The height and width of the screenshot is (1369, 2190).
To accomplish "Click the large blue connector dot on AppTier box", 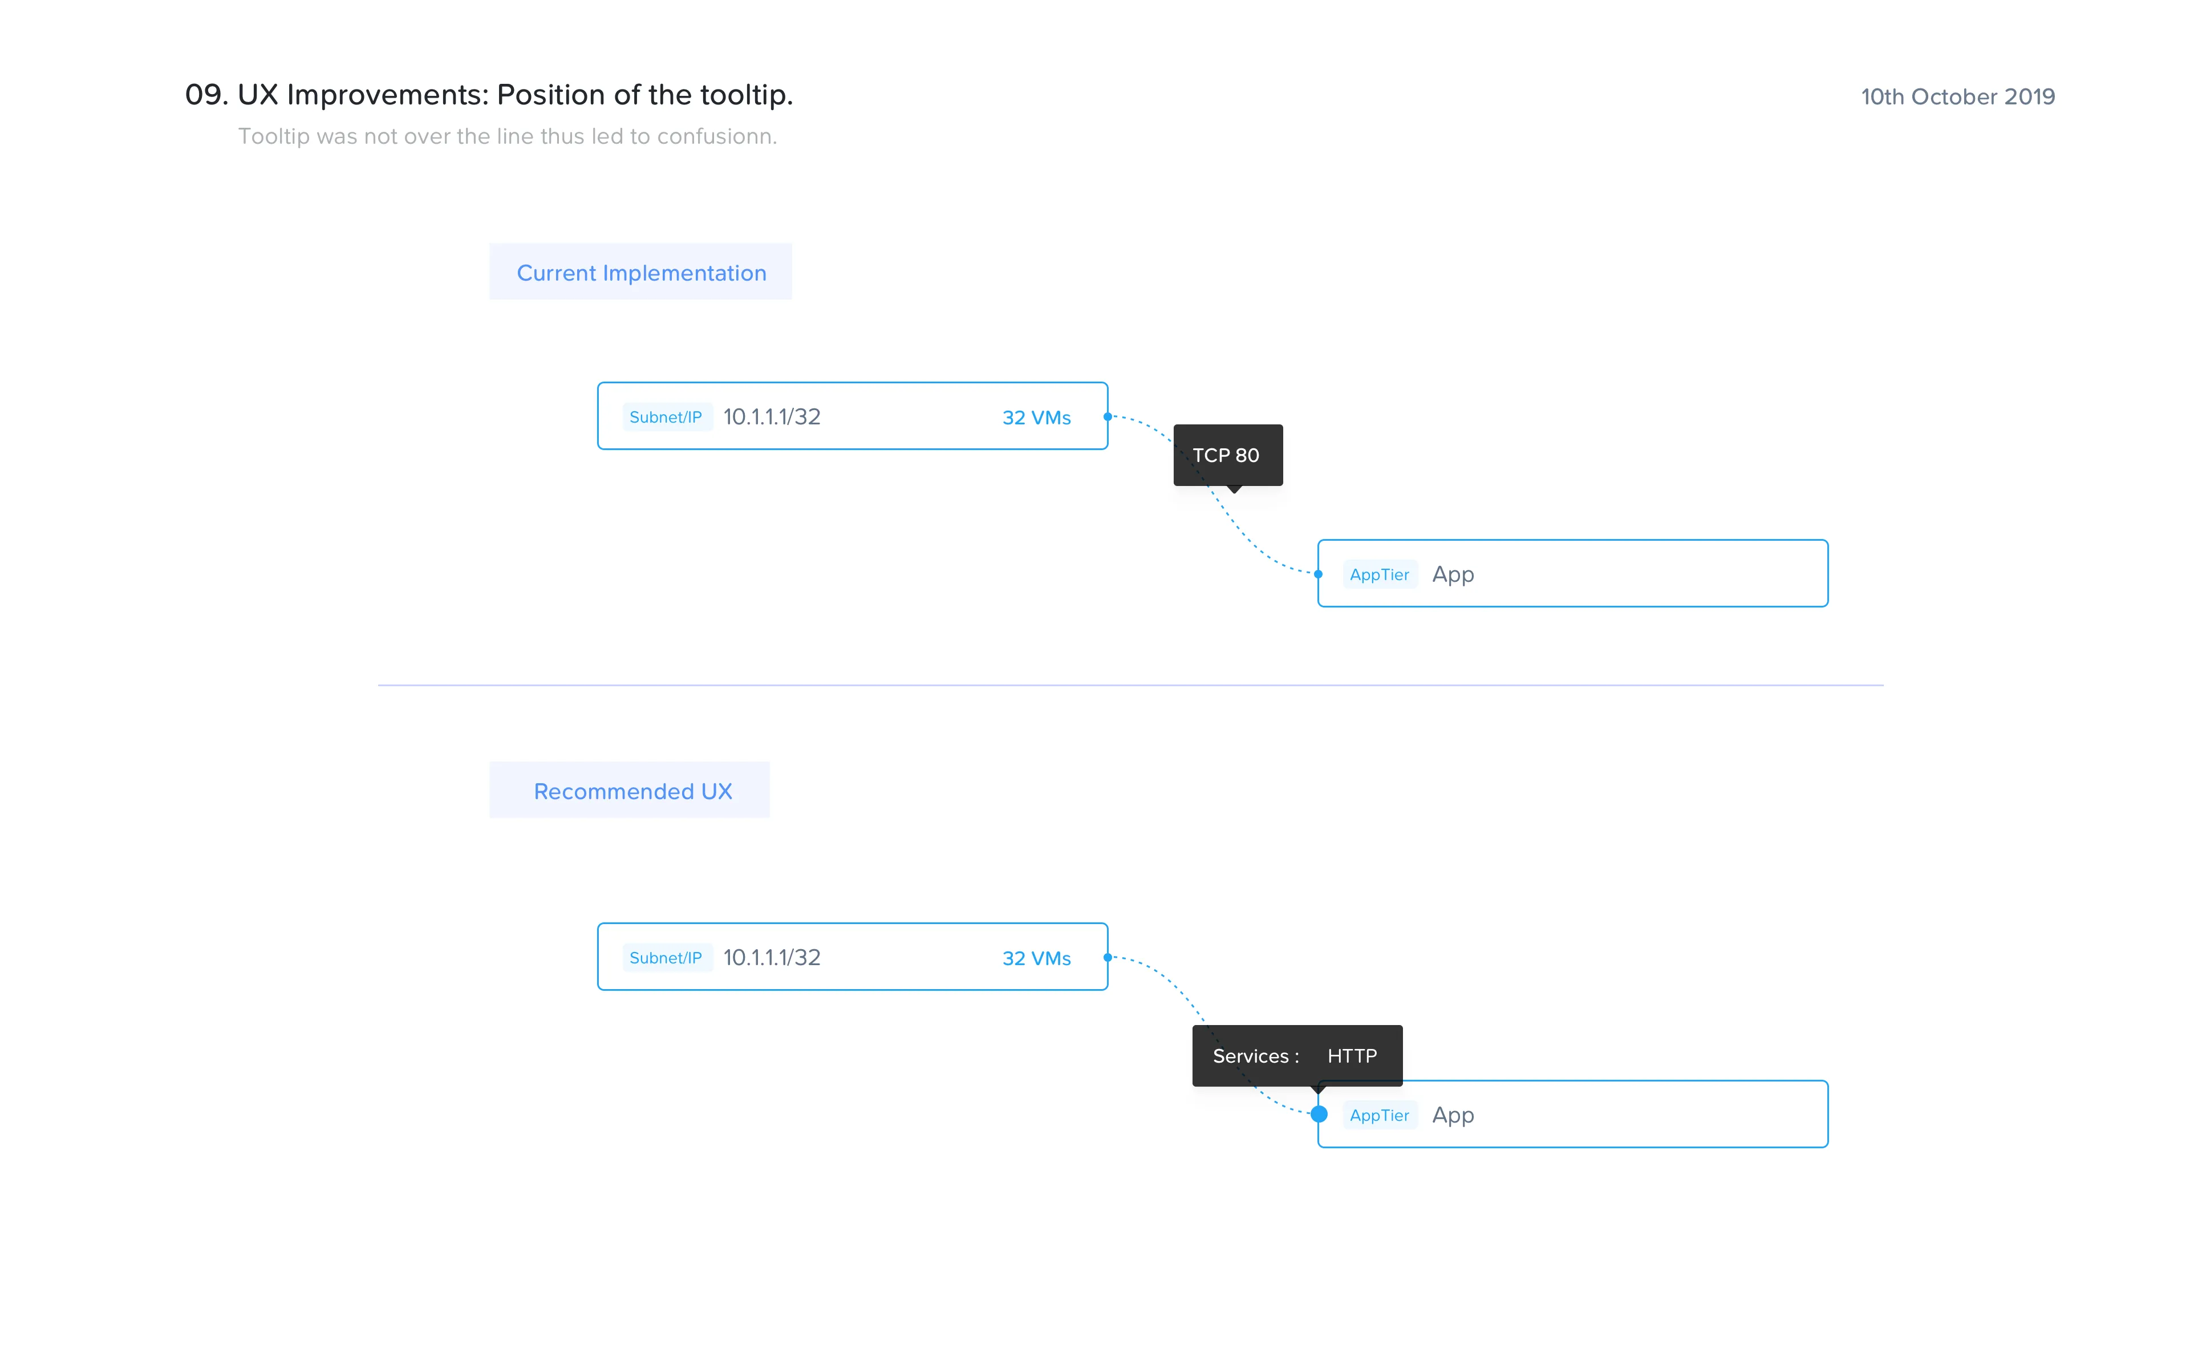I will 1319,1113.
